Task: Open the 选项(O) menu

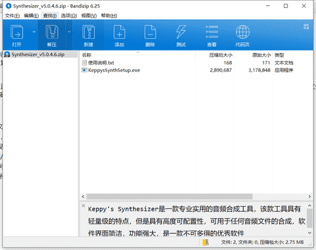Action: pyautogui.click(x=69, y=15)
